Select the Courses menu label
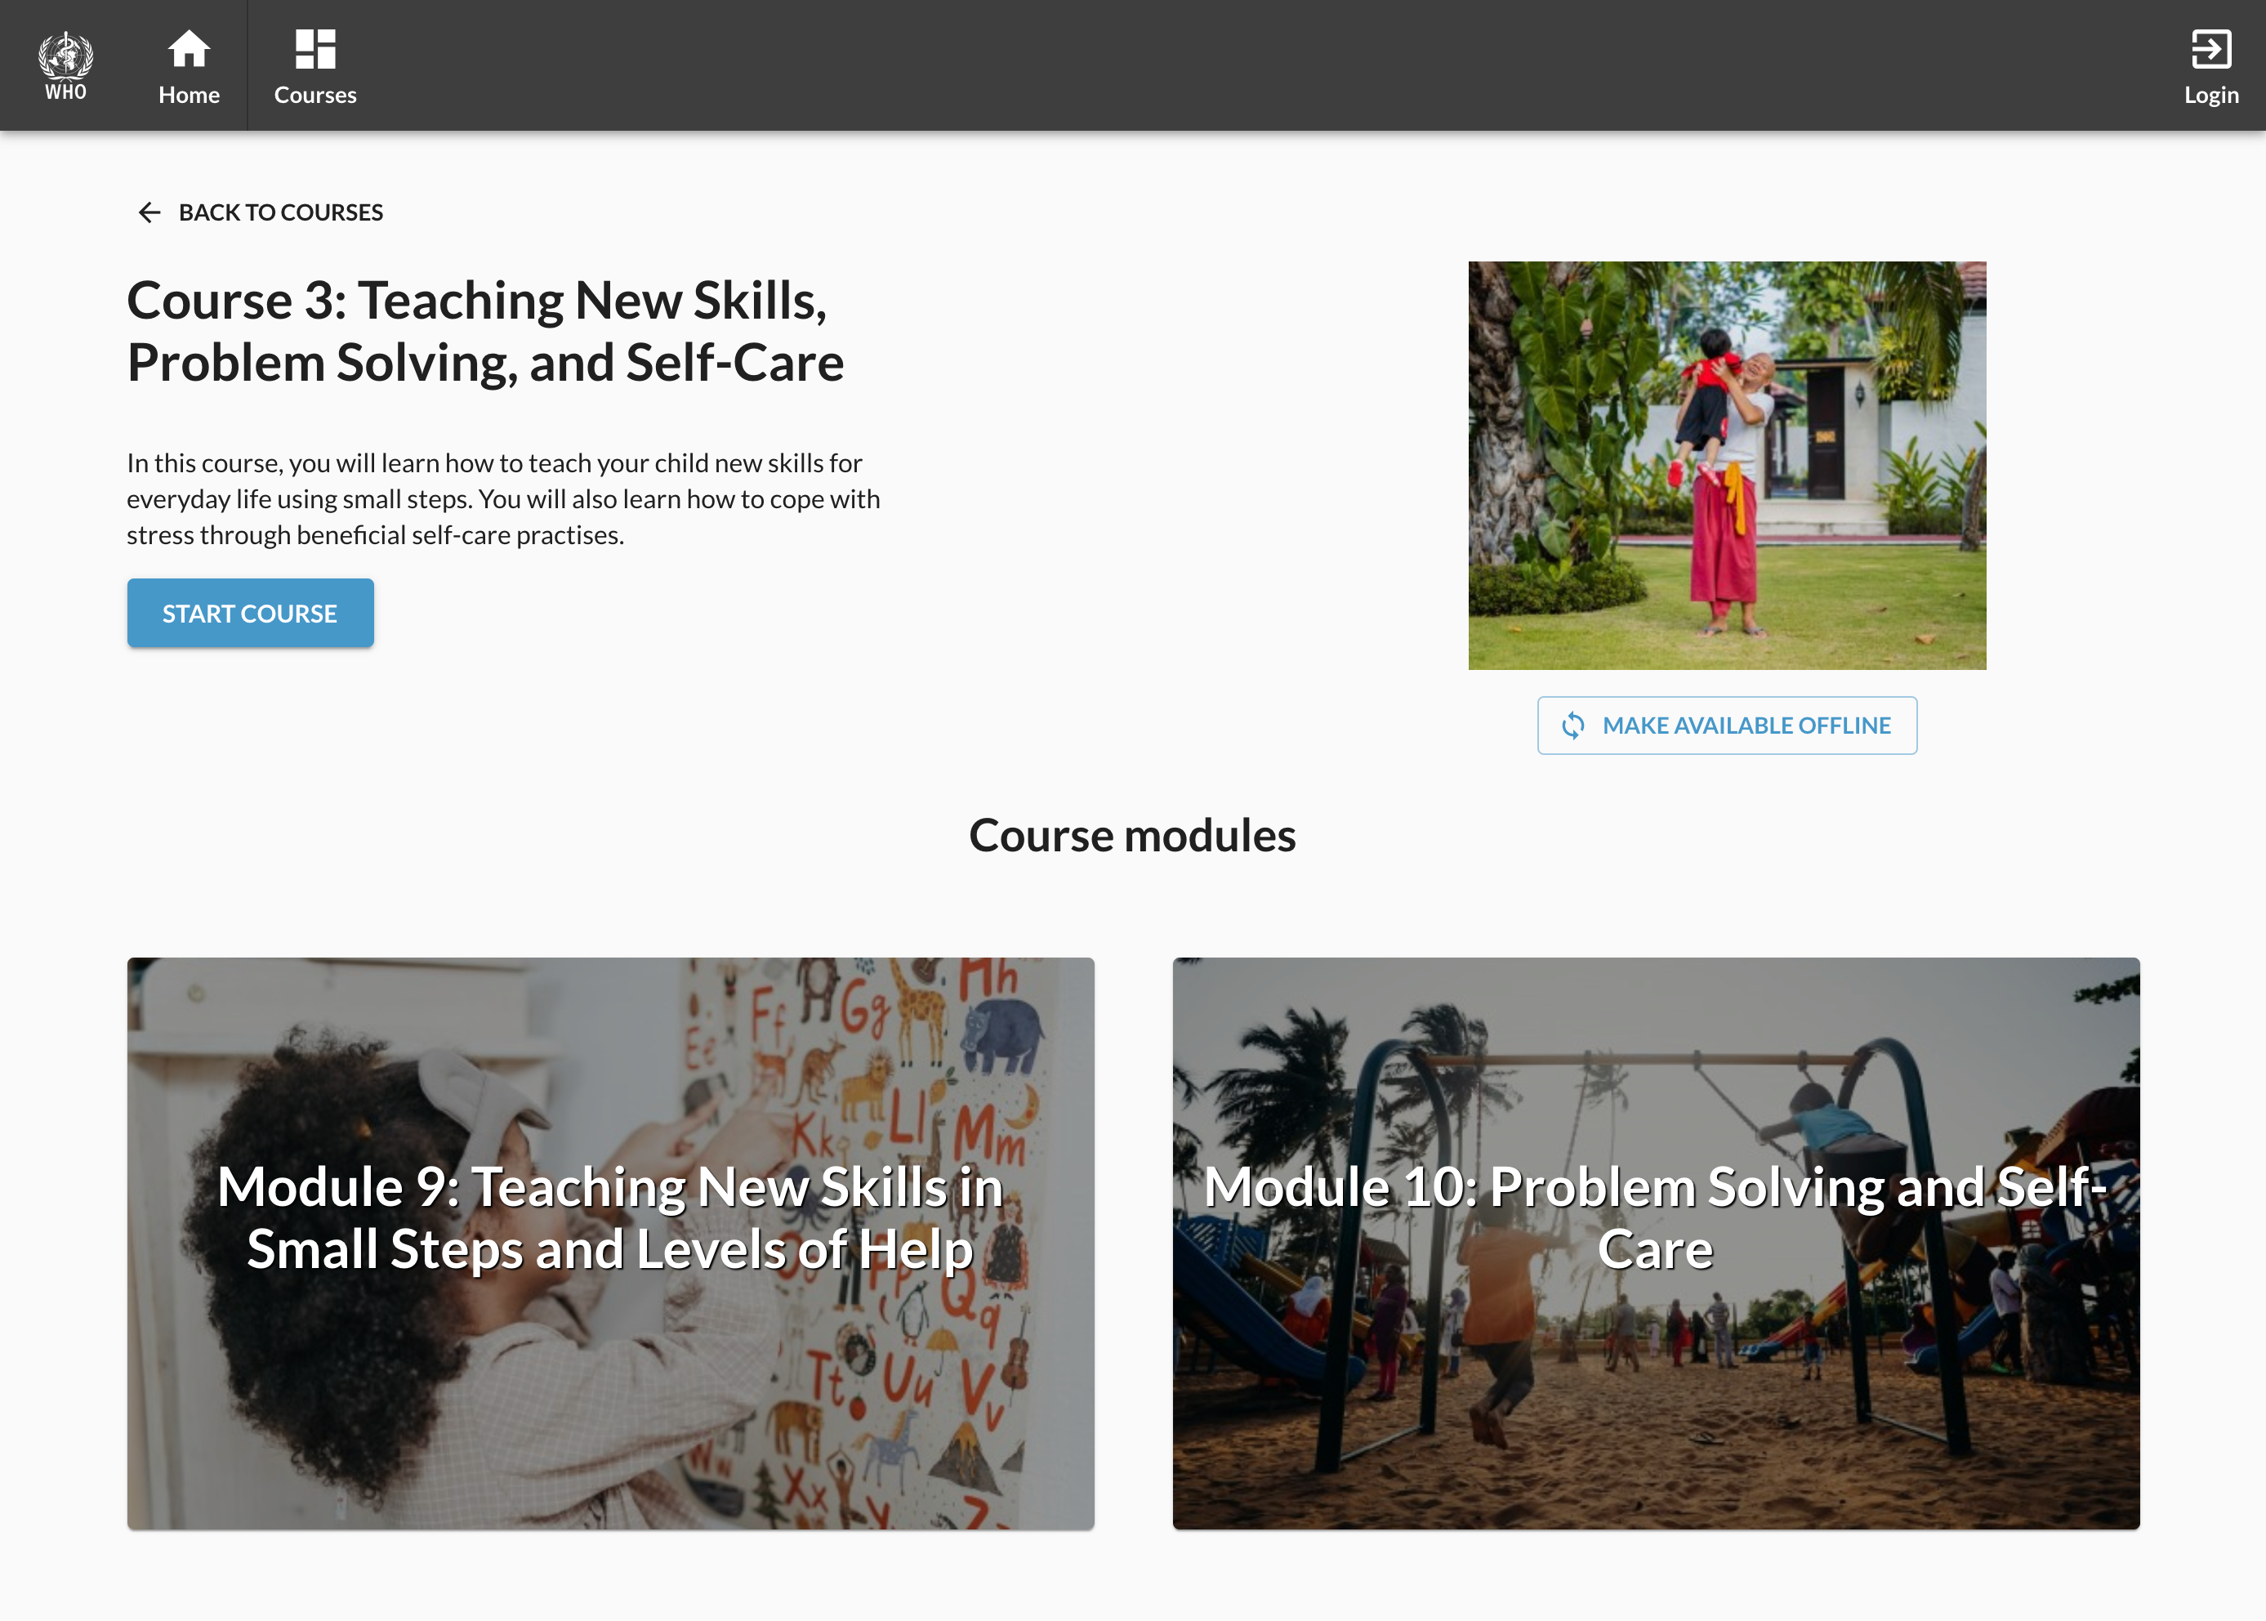The width and height of the screenshot is (2266, 1621). coord(315,95)
